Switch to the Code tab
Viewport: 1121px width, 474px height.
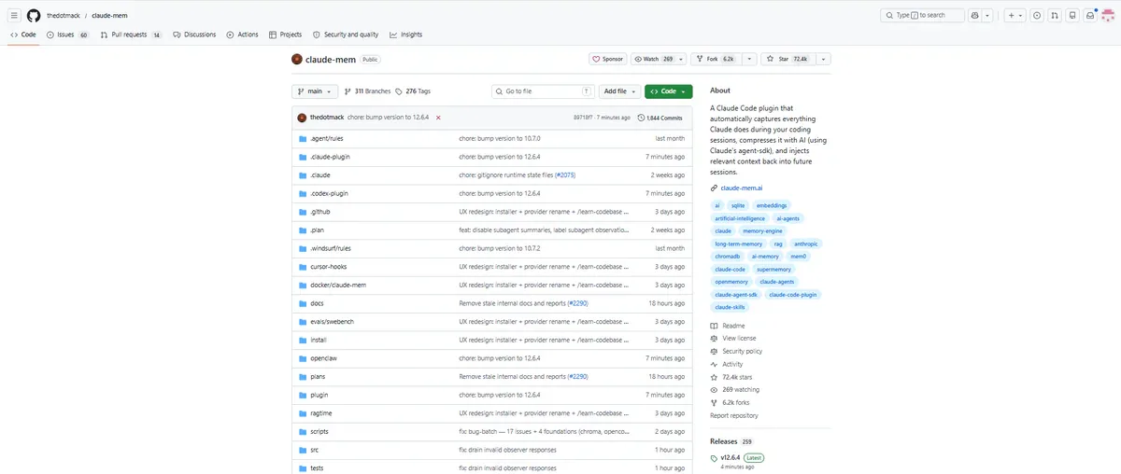pyautogui.click(x=23, y=35)
